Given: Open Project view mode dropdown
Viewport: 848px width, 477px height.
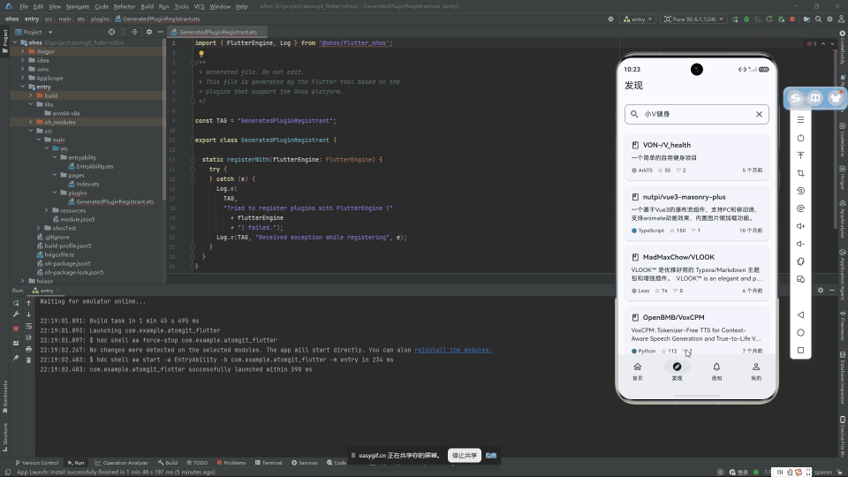Looking at the screenshot, I should coord(33,32).
